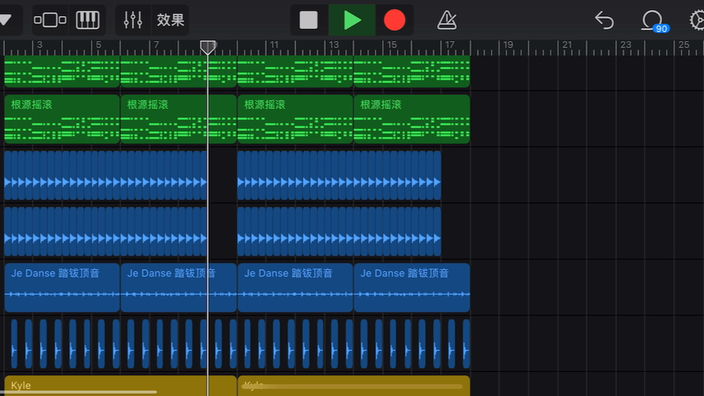Select the first yellow Kyle region
The height and width of the screenshot is (396, 704).
pyautogui.click(x=120, y=386)
